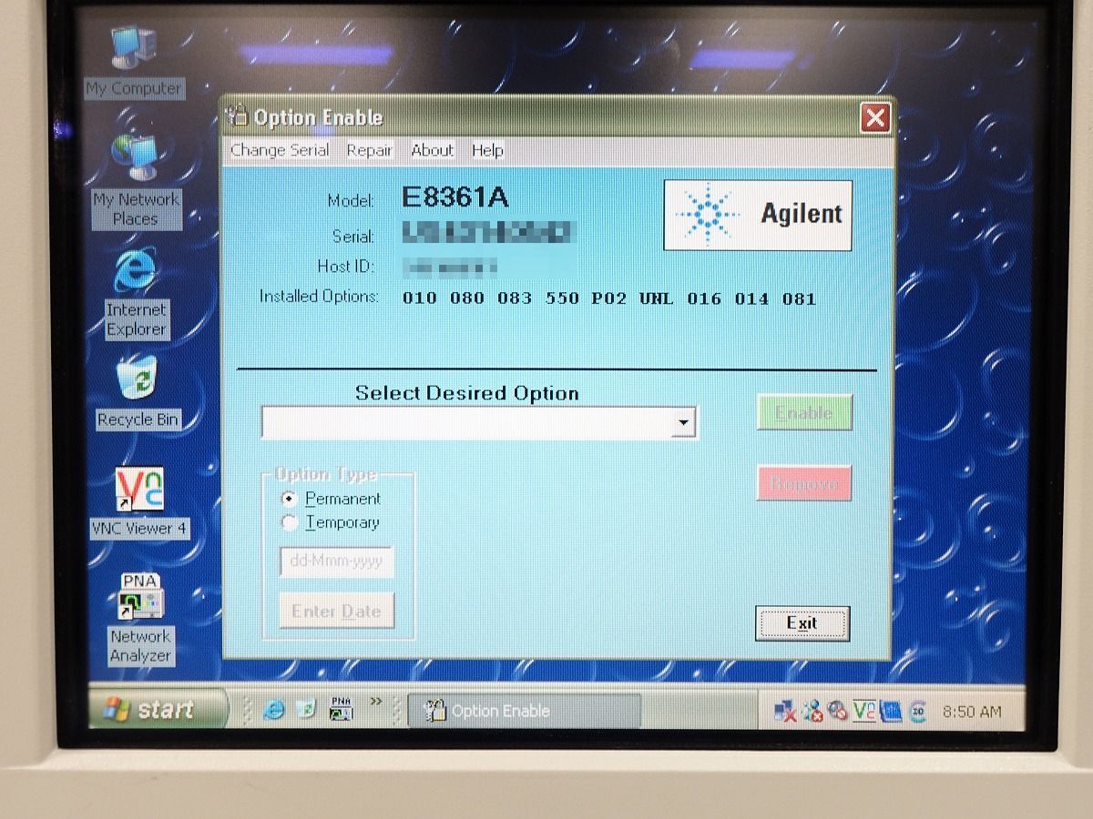Click the dd-Mmm-yyyy date field
1093x819 pixels.
pos(336,561)
